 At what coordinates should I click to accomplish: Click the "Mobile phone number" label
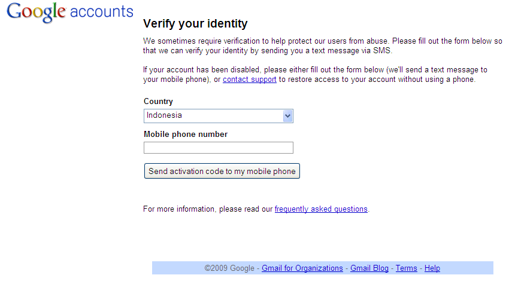click(x=186, y=135)
